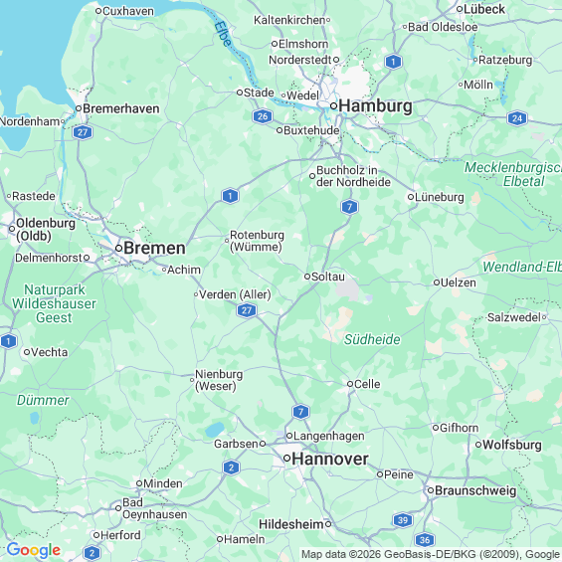Select the Braunschweig city label
Image resolution: width=562 pixels, height=562 pixels.
475,490
